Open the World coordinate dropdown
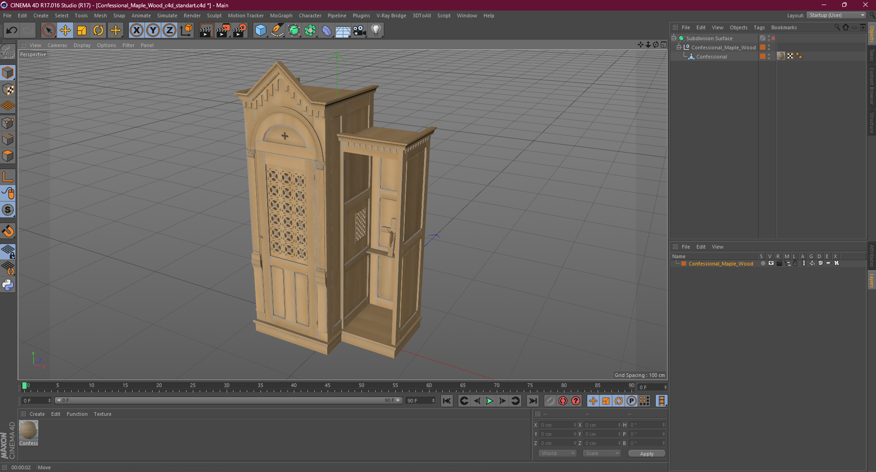This screenshot has width=876, height=472. (557, 453)
